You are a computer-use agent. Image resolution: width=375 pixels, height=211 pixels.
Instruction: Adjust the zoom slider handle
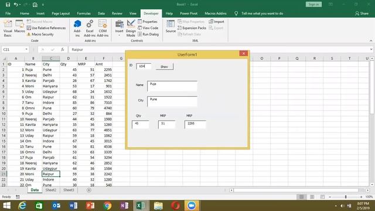coord(346,197)
